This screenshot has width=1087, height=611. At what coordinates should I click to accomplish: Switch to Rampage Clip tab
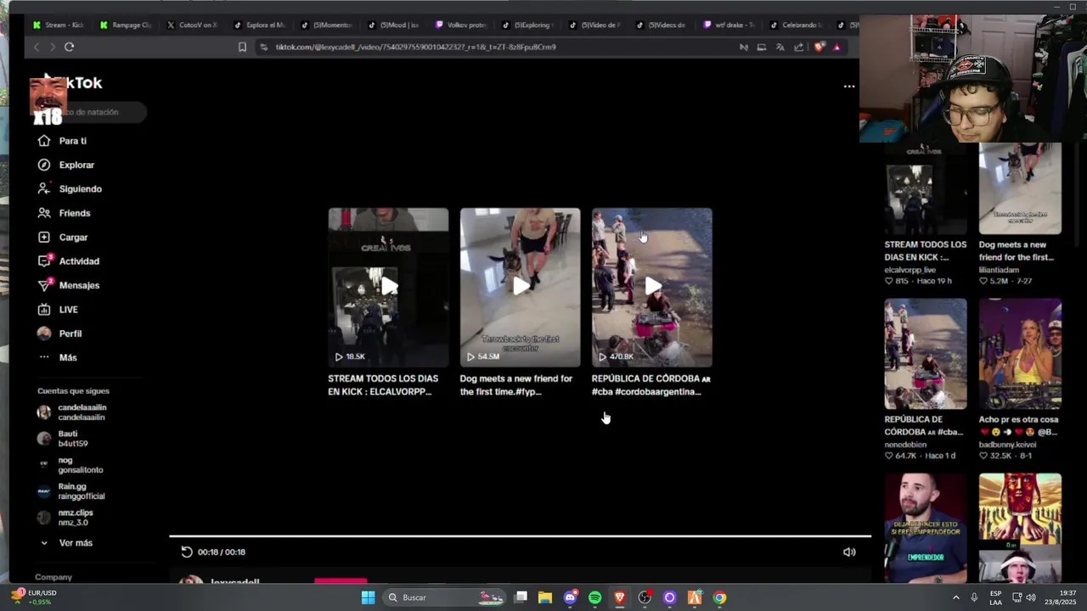125,25
